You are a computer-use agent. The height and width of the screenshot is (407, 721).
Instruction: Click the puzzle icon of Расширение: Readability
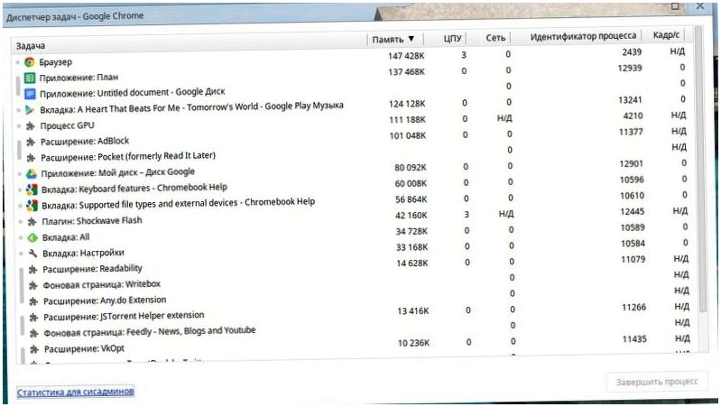(x=32, y=270)
